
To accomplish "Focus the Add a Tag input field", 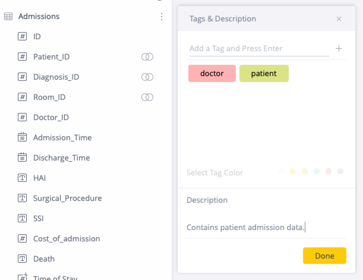I will (x=259, y=49).
